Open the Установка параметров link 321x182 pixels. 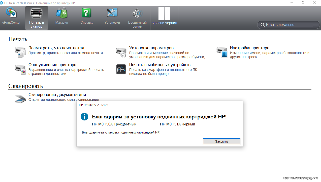coord(151,48)
